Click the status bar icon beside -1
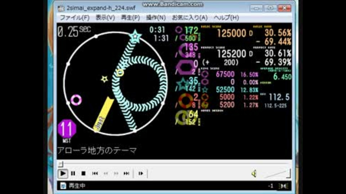Image resolution: width=346 pixels, height=194 pixels. click(x=284, y=186)
